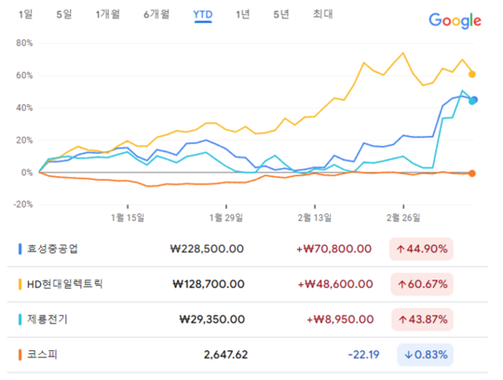Click the orange KOSPI endpoint dot
Screen dimensions: 503x380
point(472,173)
